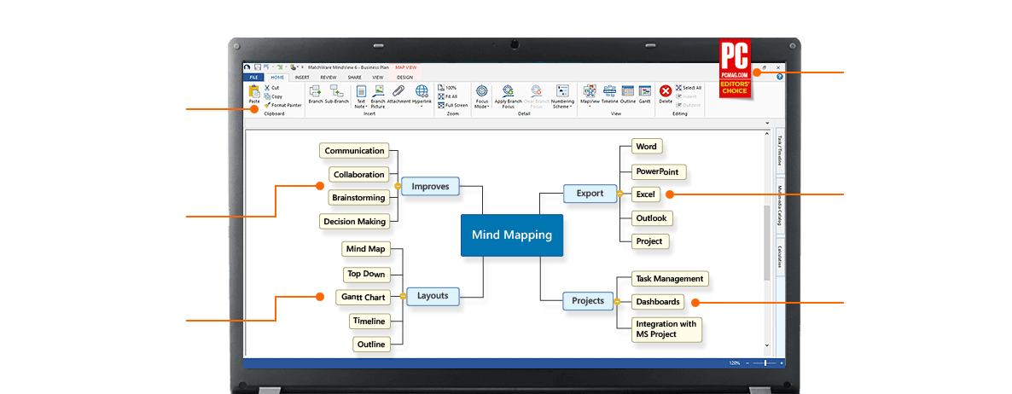Screen dimensions: 1012x394
Task: Switch to the INSERT ribbon tab
Action: [x=302, y=78]
